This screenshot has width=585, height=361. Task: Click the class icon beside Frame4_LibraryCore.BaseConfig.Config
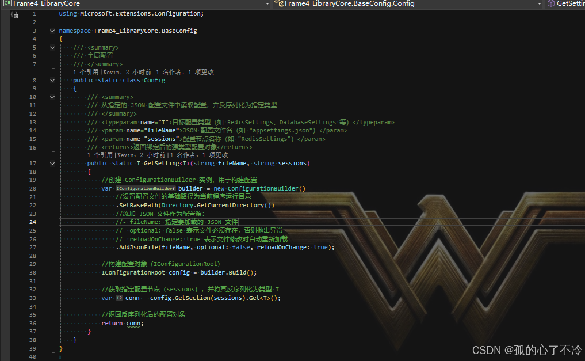(279, 3)
